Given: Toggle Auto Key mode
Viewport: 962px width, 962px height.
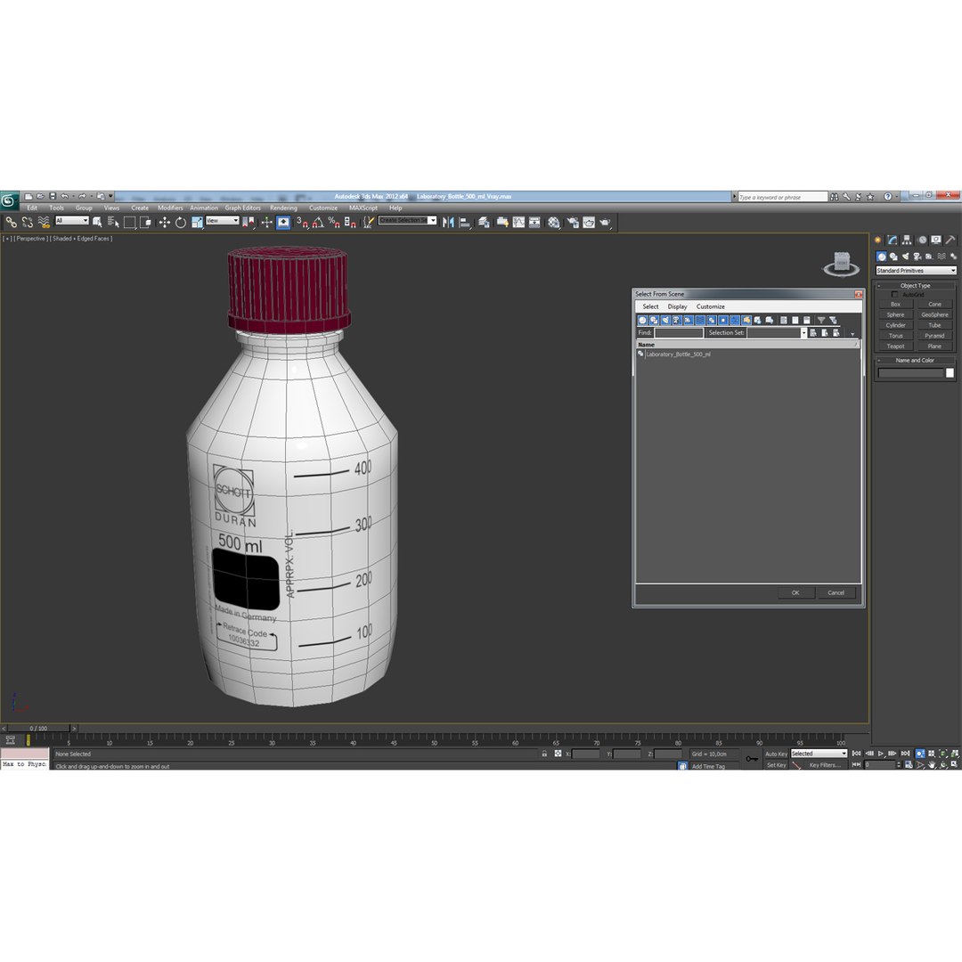Looking at the screenshot, I should pos(776,754).
